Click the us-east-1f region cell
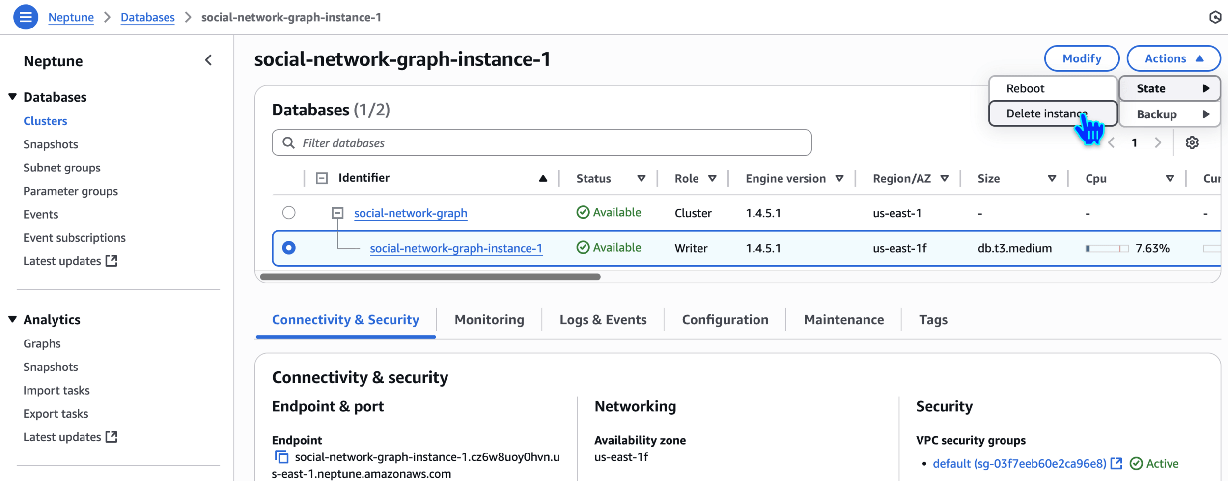Screen dimensions: 1228x481 899,248
